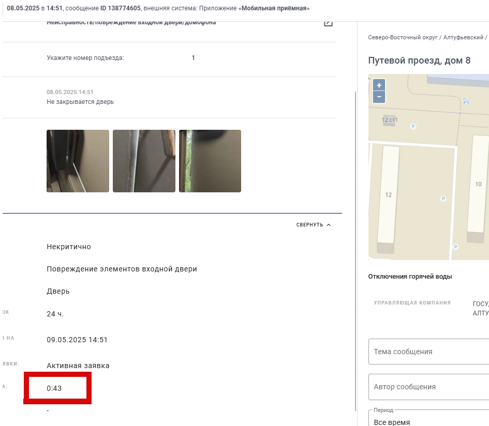The image size is (489, 426).
Task: Open the second door photo thumbnail
Action: coord(144,161)
